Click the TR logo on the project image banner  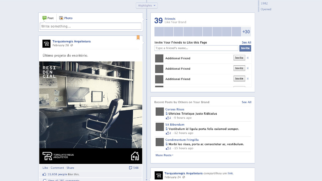coord(47,156)
